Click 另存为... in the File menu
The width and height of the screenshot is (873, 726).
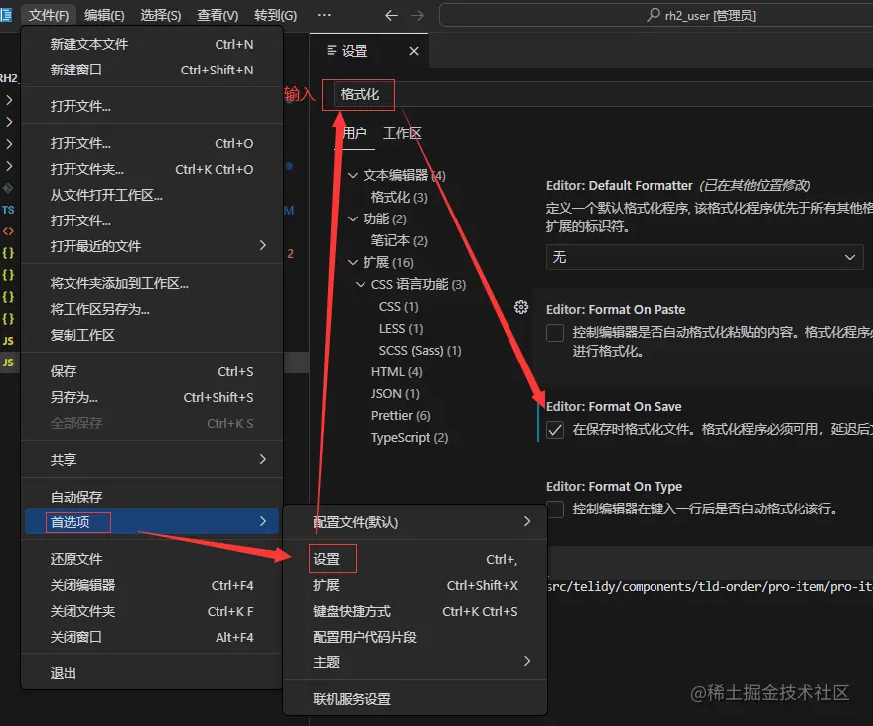click(x=151, y=397)
